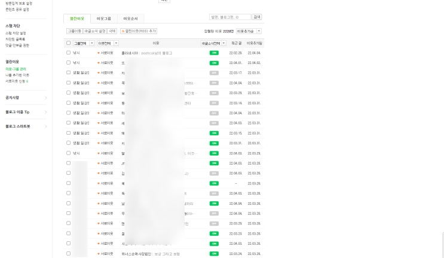This screenshot has width=444, height=258.
Task: Switch to the 이웃순서 tab
Action: coord(130,19)
